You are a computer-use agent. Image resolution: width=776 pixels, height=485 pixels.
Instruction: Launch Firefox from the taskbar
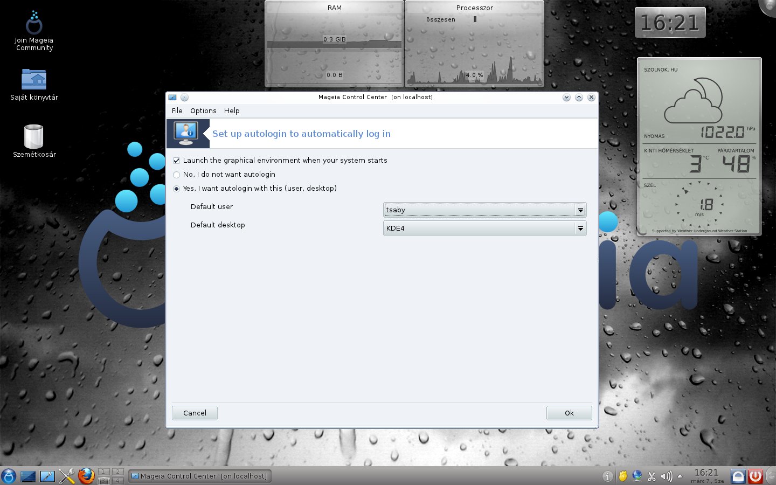coord(86,476)
